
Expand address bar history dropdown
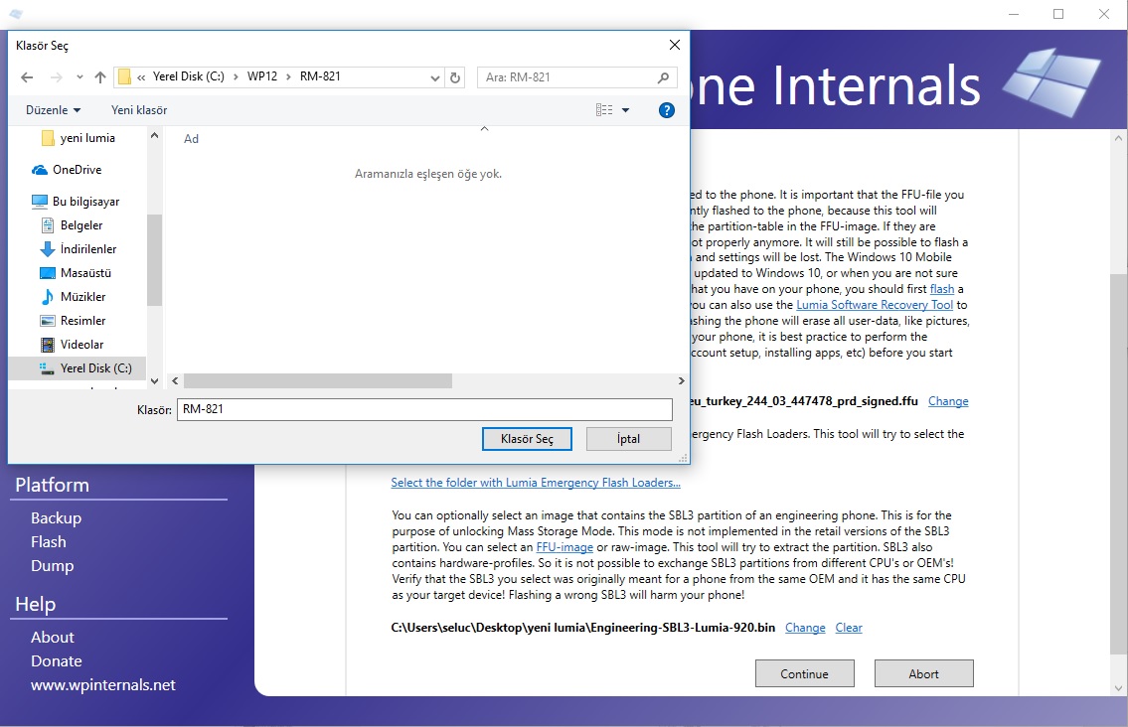(x=434, y=77)
